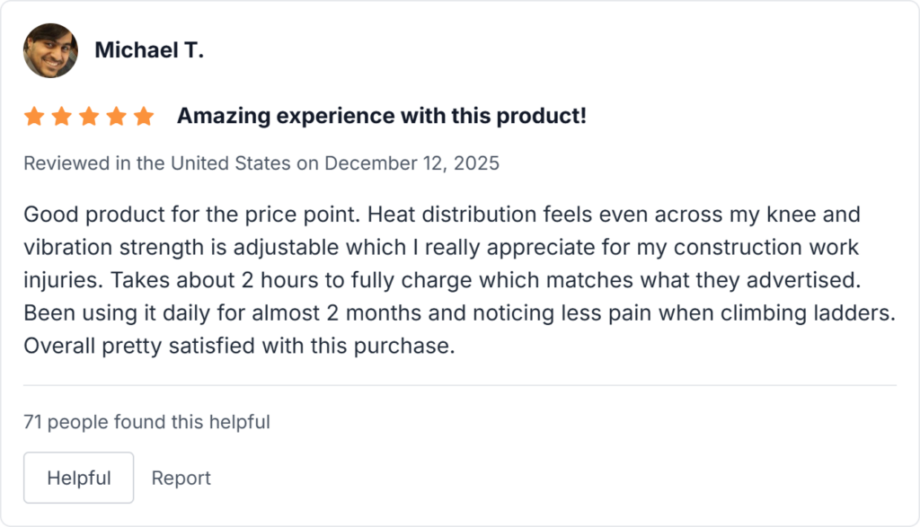920x527 pixels.
Task: Click '71 people found this helpful' text
Action: pyautogui.click(x=146, y=421)
